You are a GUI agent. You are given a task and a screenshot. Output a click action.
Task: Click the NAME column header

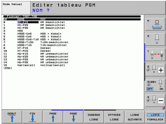tap(21, 19)
